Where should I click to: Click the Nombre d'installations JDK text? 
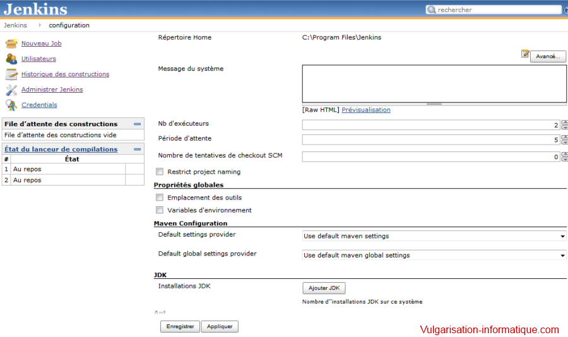point(362,302)
